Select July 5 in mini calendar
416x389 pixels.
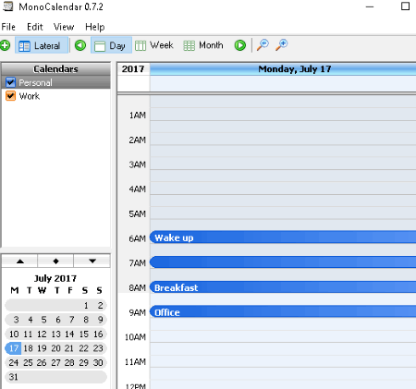pos(43,320)
